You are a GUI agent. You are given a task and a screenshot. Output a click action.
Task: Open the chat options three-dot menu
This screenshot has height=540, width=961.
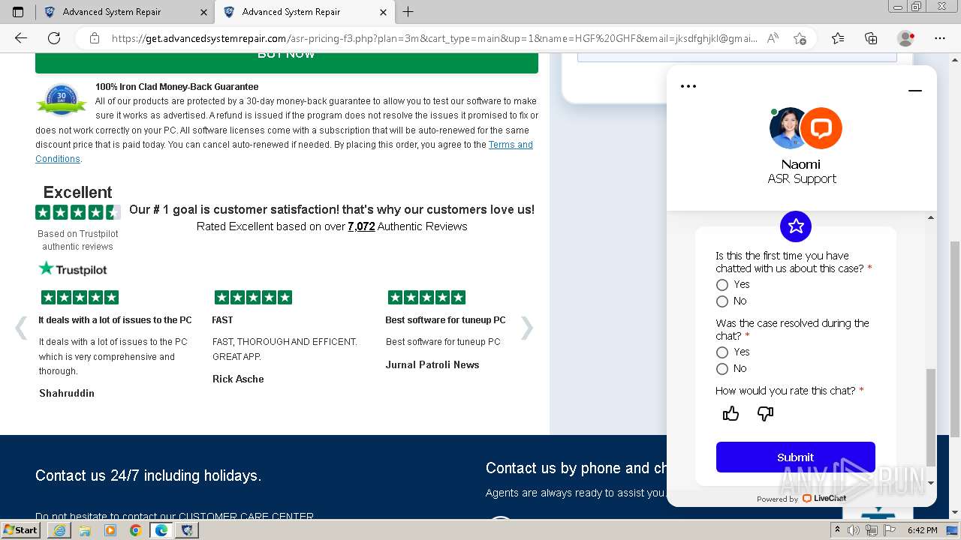(x=688, y=86)
